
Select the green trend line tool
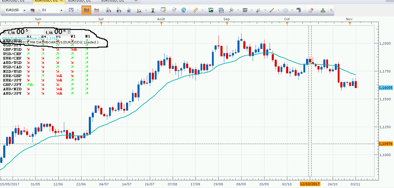point(272,10)
